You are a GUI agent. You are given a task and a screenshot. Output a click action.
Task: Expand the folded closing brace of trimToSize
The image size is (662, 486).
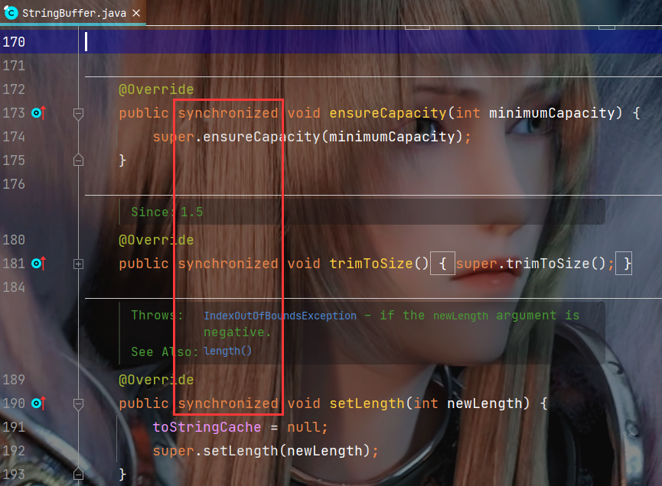624,264
